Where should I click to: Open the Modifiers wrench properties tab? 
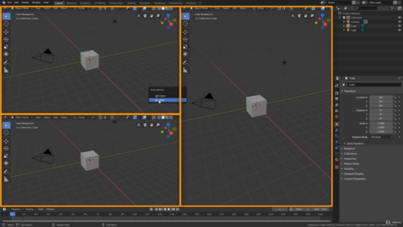(337, 131)
